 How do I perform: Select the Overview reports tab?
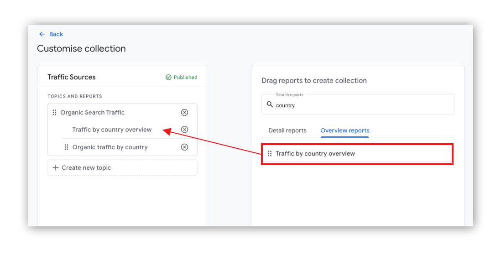(x=345, y=130)
